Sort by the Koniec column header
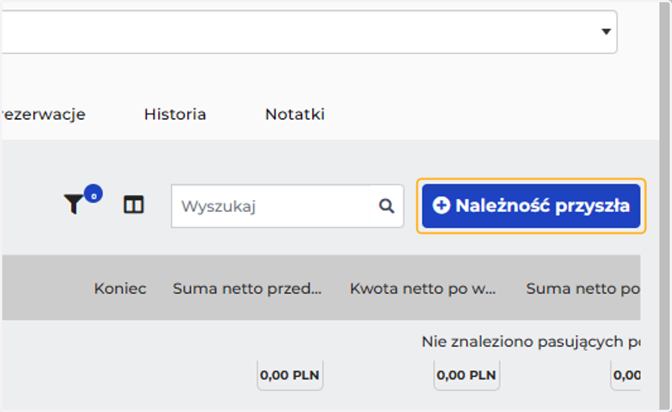Screen dimensions: 672x412 120,289
